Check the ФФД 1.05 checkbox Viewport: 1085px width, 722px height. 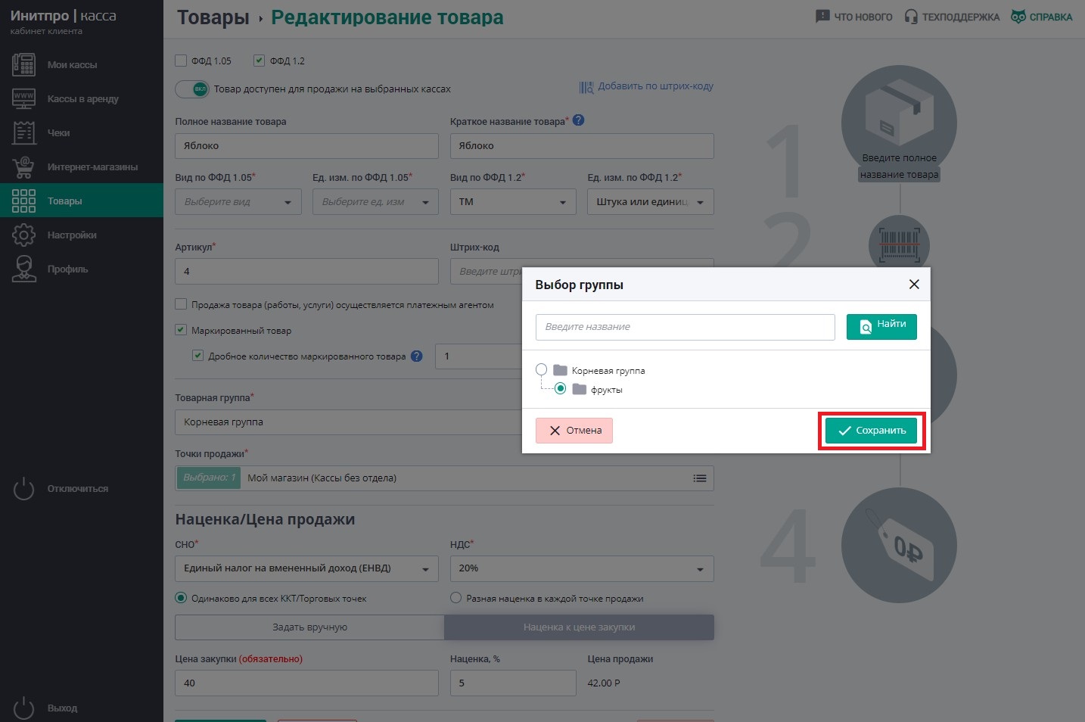point(181,61)
